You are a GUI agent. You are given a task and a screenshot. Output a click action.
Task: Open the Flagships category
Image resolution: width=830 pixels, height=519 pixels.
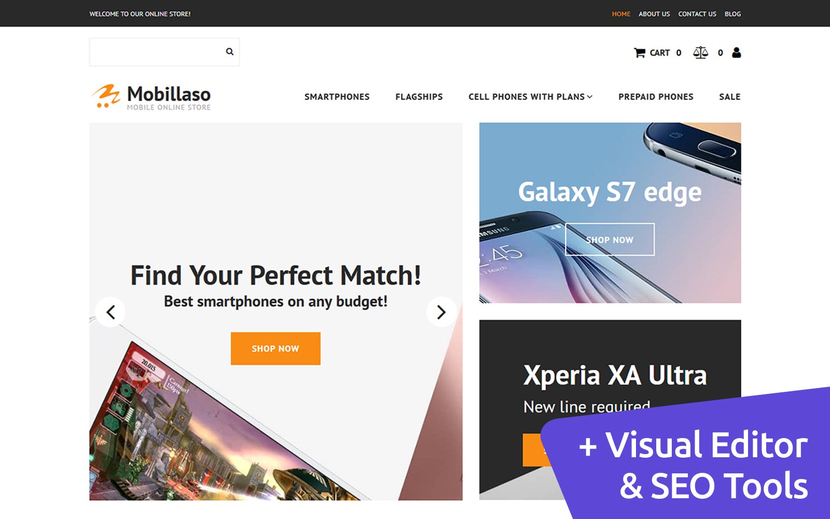(x=419, y=97)
